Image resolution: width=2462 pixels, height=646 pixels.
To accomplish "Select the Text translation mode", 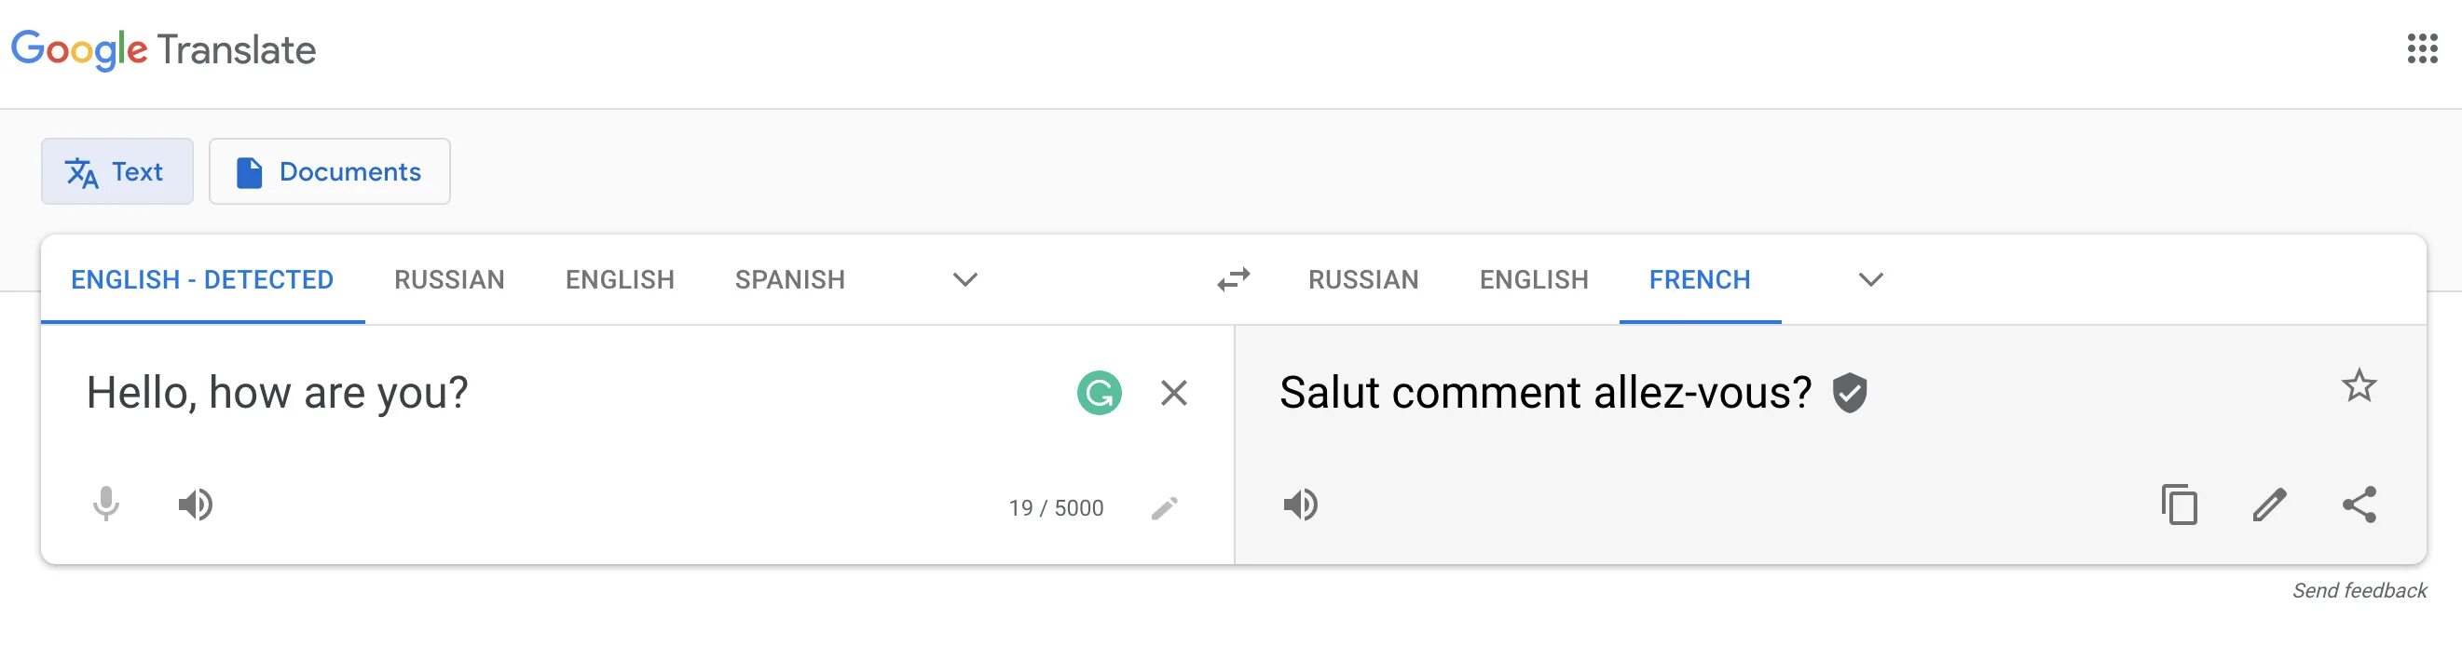I will 116,172.
